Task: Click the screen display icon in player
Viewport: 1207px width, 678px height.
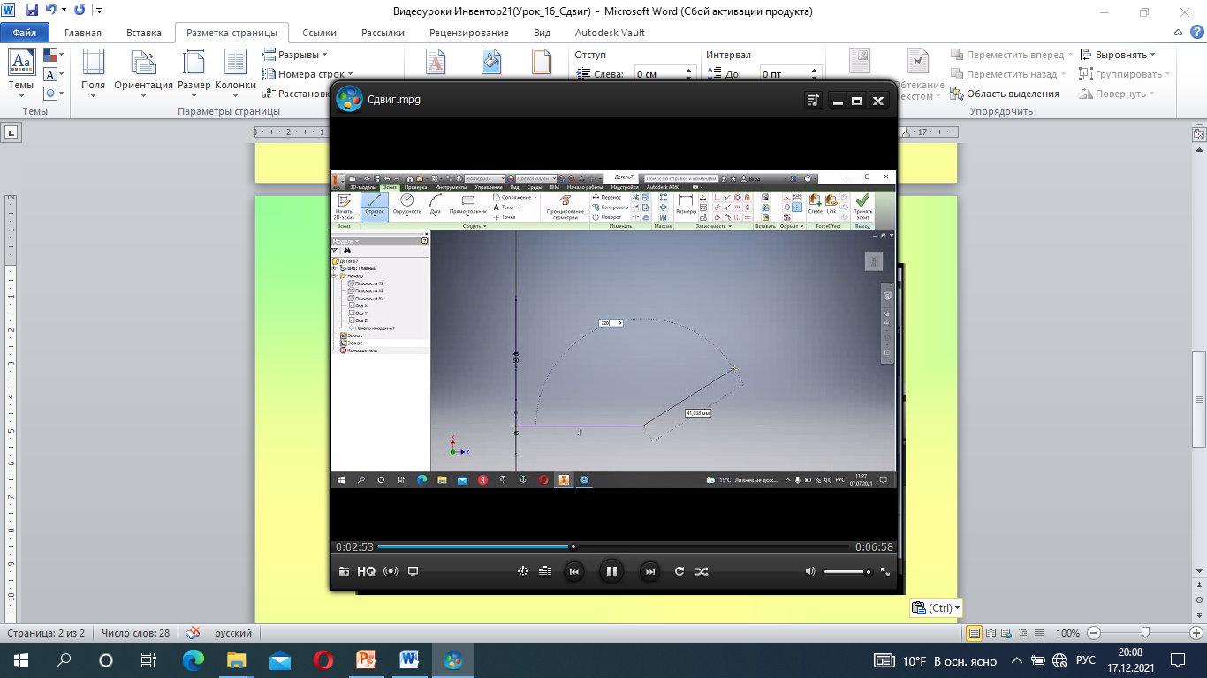Action: (x=413, y=571)
